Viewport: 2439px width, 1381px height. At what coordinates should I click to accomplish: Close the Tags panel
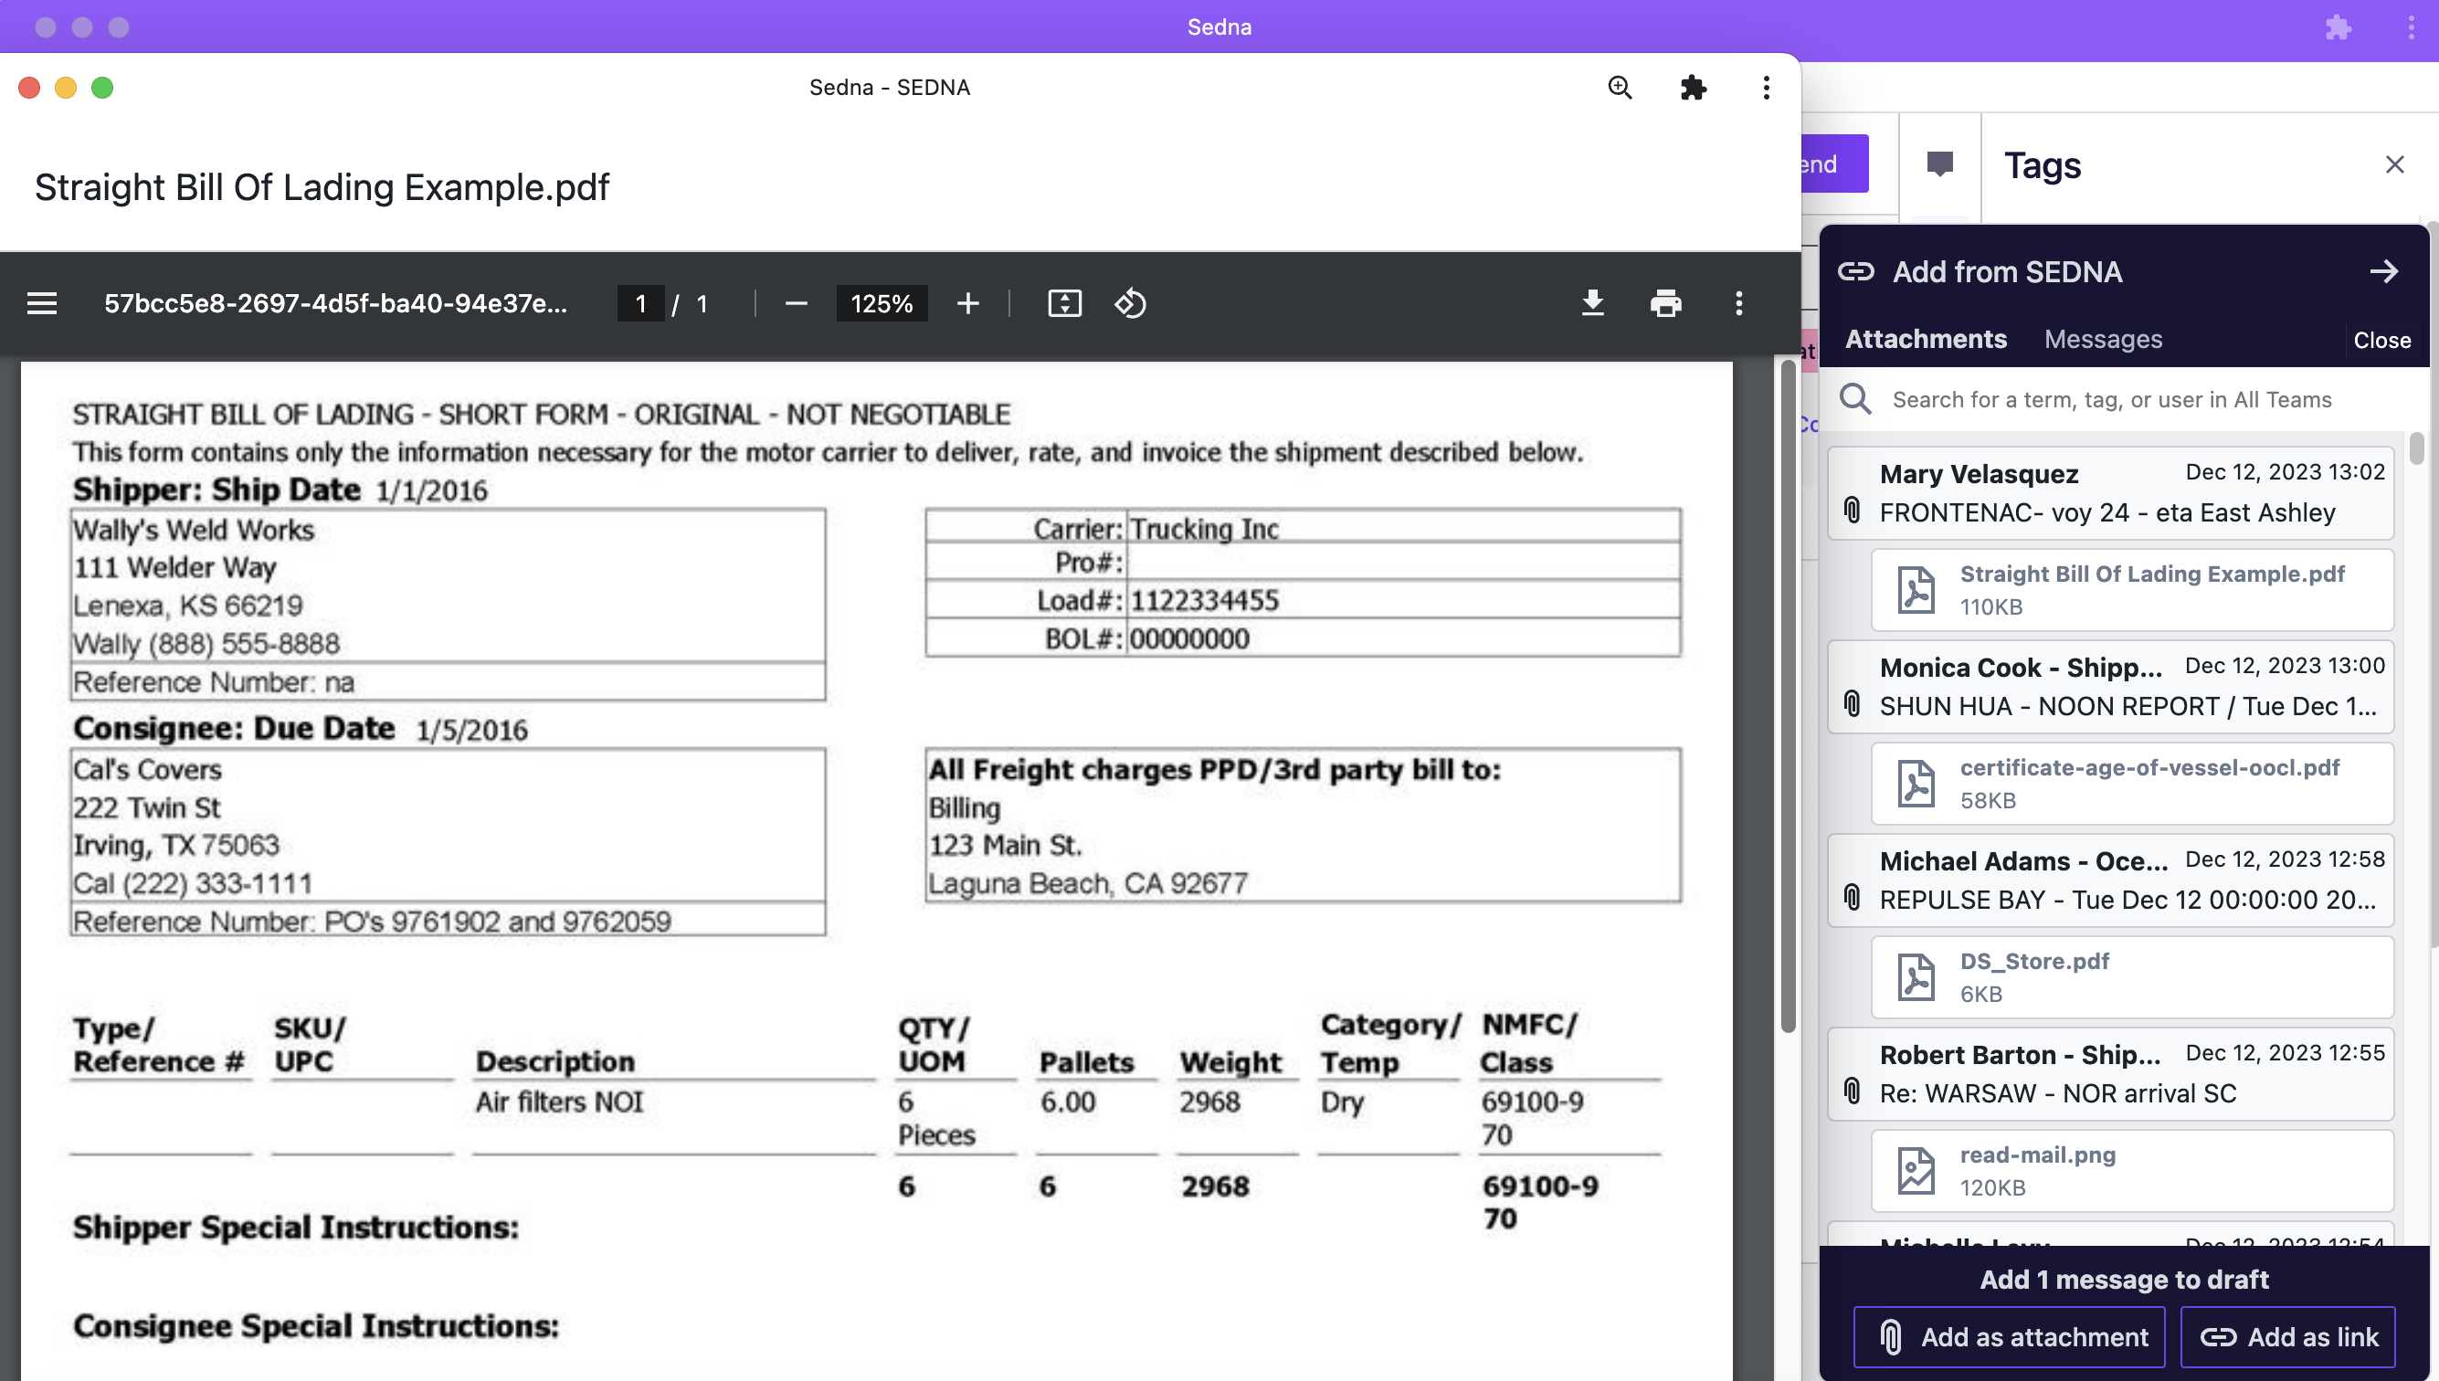2394,164
